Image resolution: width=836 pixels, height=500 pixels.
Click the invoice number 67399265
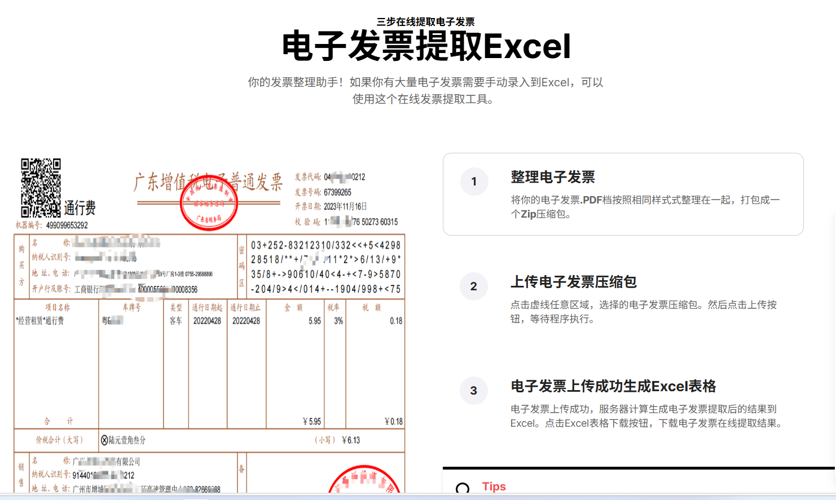coord(337,192)
